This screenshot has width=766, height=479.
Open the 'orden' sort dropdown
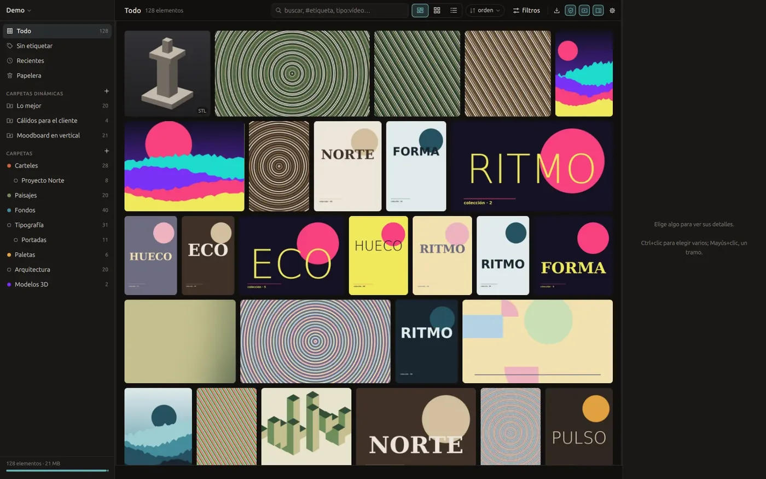485,10
